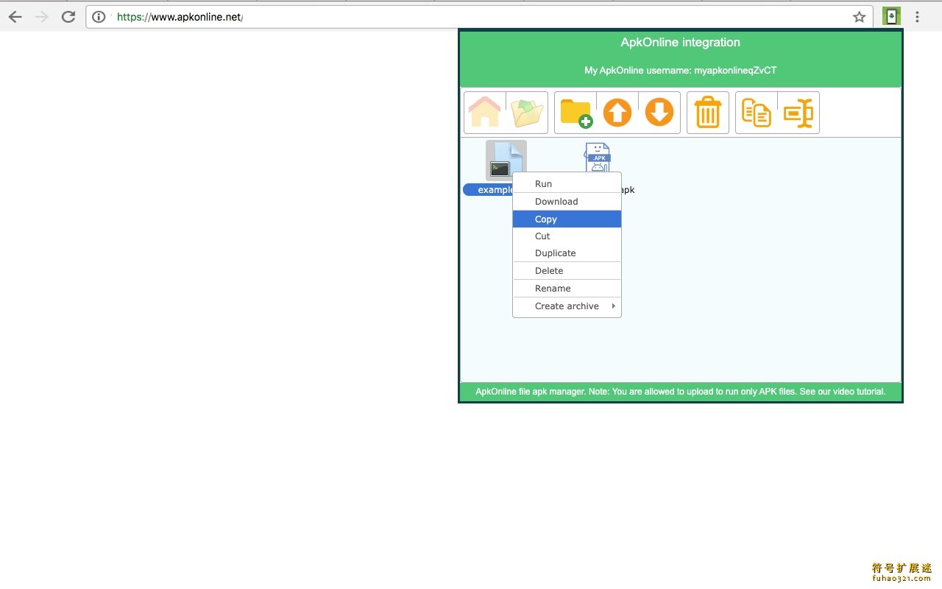Click the browser forward arrow
Image resolution: width=942 pixels, height=589 pixels.
[x=41, y=17]
